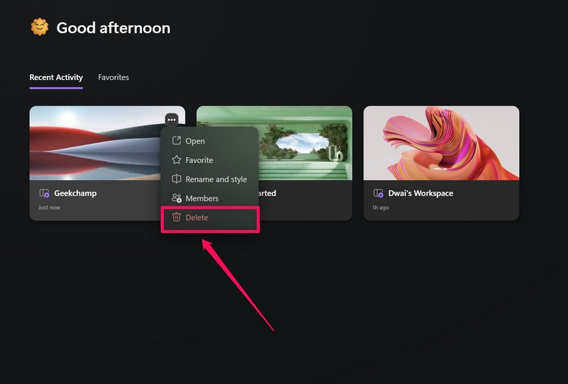Click the pink swirl Dwai's Workspace thumbnail
Screen dimensions: 568x384
441,142
